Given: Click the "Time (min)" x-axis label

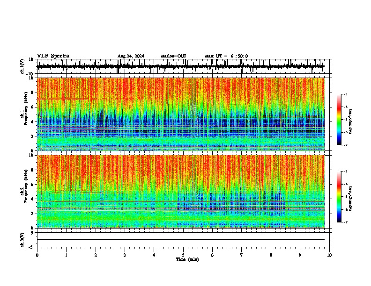Looking at the screenshot, I should click(187, 259).
